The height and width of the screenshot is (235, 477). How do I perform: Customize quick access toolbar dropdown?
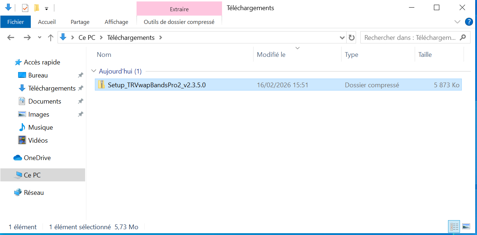tap(46, 8)
